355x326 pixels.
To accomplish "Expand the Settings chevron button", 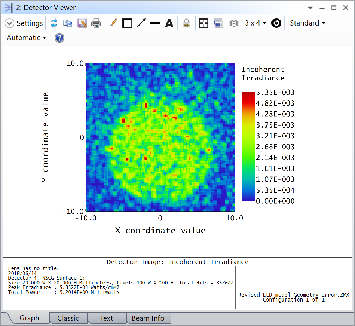I will pyautogui.click(x=9, y=23).
